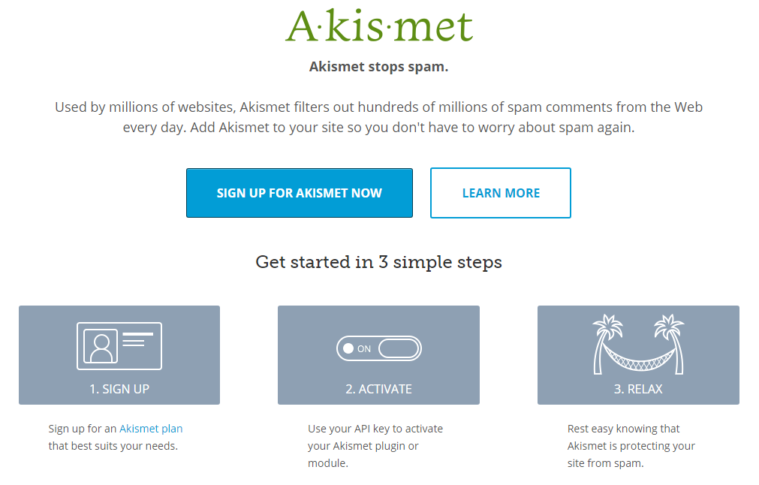This screenshot has width=759, height=485.
Task: Click the 'Akismet stops spam.' tagline
Action: click(379, 67)
